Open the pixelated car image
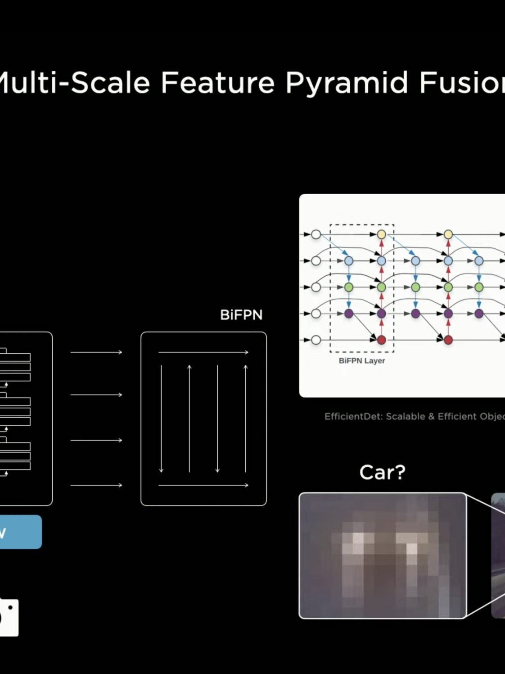505x674 pixels. pos(383,556)
